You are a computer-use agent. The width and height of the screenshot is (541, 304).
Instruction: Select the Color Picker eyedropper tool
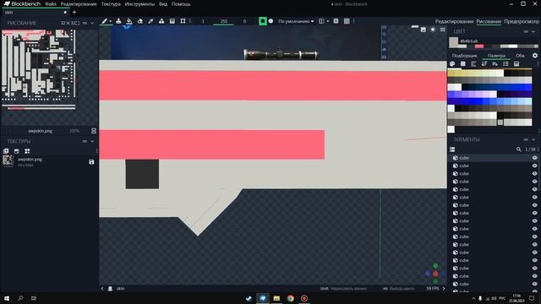(x=150, y=21)
